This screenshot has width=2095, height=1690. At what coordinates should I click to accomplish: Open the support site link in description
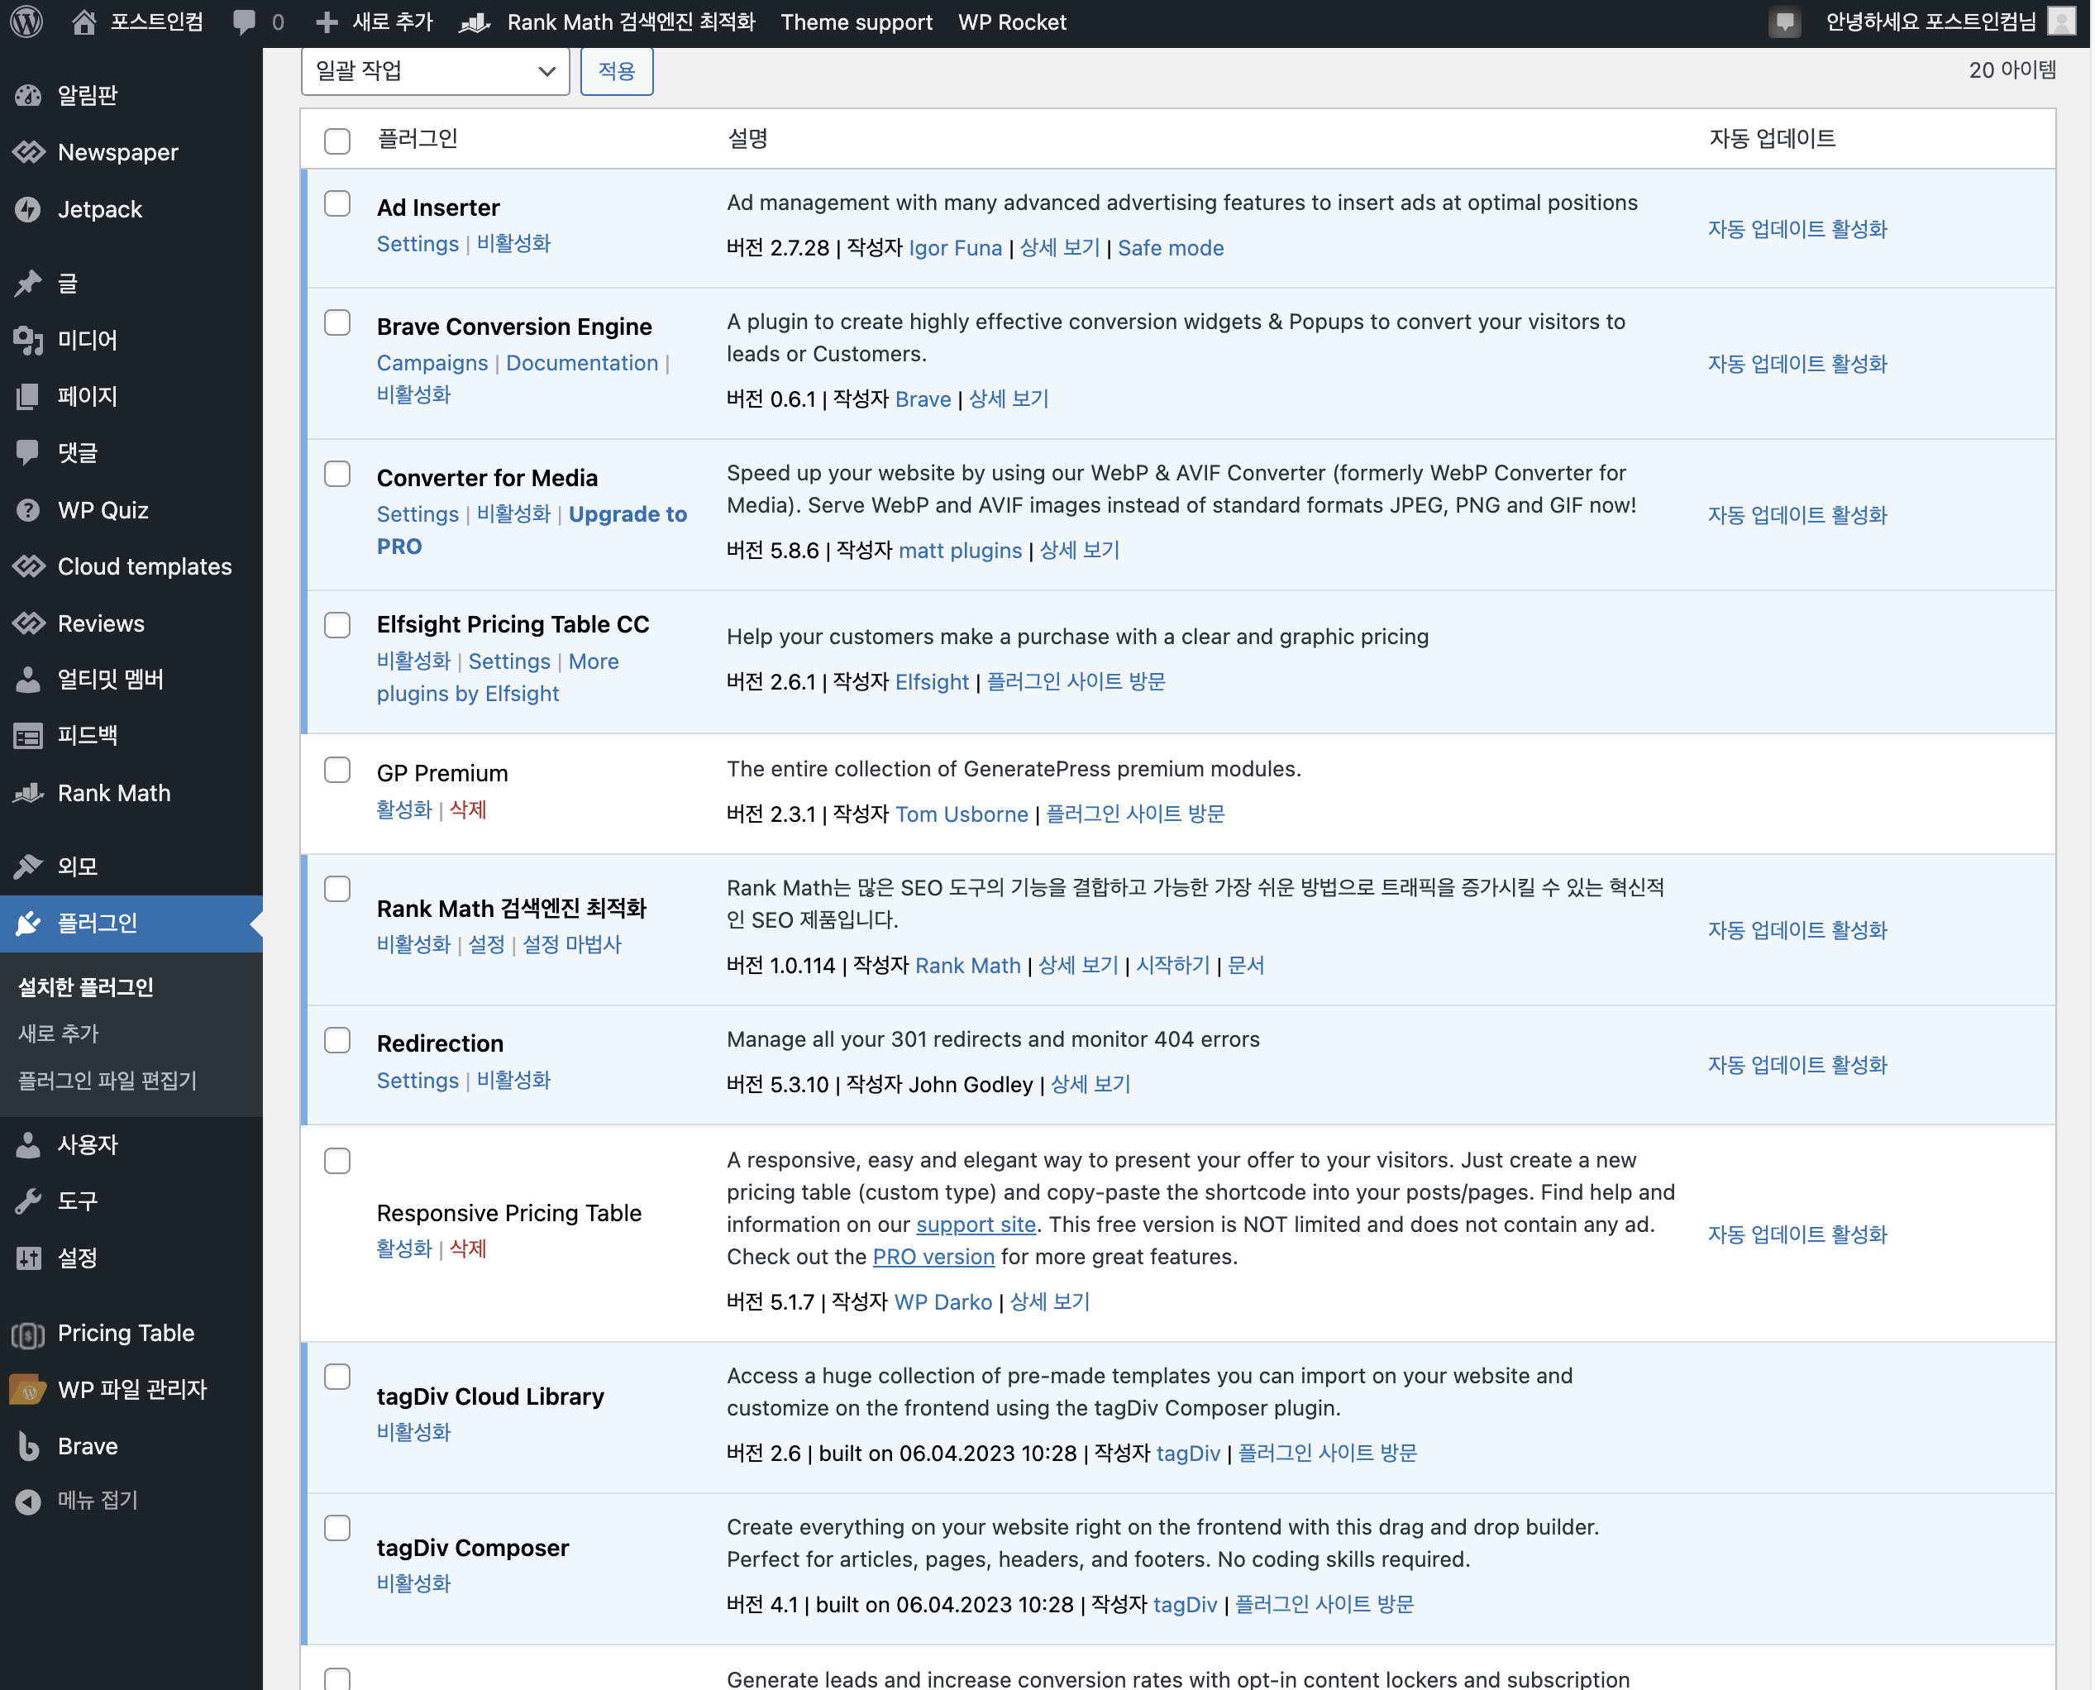(x=976, y=1225)
